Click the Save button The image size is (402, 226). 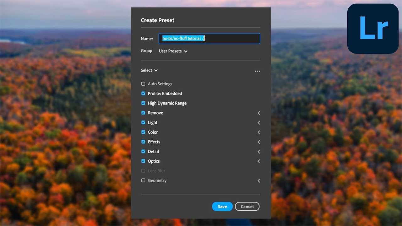click(222, 207)
